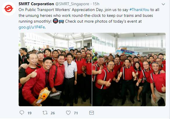This screenshot has height=119, width=170.
Task: Click the retweet count 26
Action: click(53, 113)
